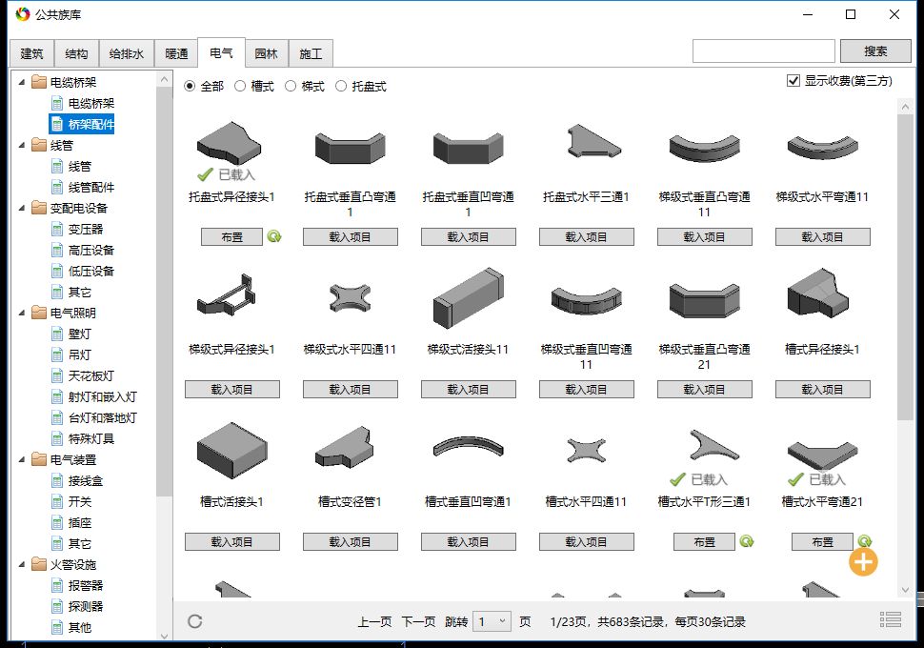The image size is (924, 648).
Task: Select the 槽式异径接头1 thumbnail
Action: tap(818, 294)
